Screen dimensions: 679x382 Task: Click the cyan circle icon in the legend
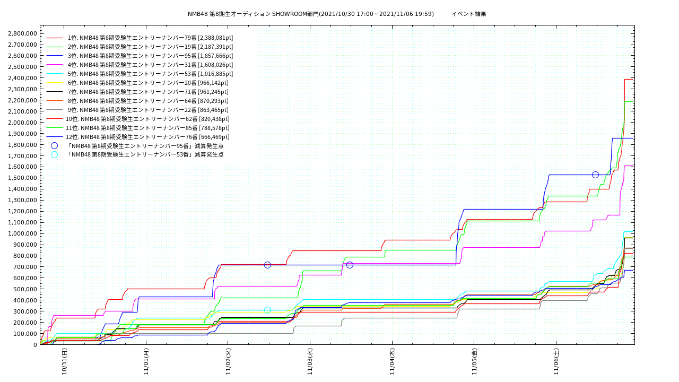pyautogui.click(x=54, y=155)
